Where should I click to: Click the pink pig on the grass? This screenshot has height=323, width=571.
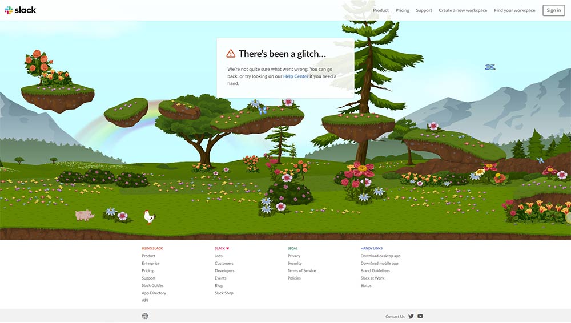click(x=85, y=215)
